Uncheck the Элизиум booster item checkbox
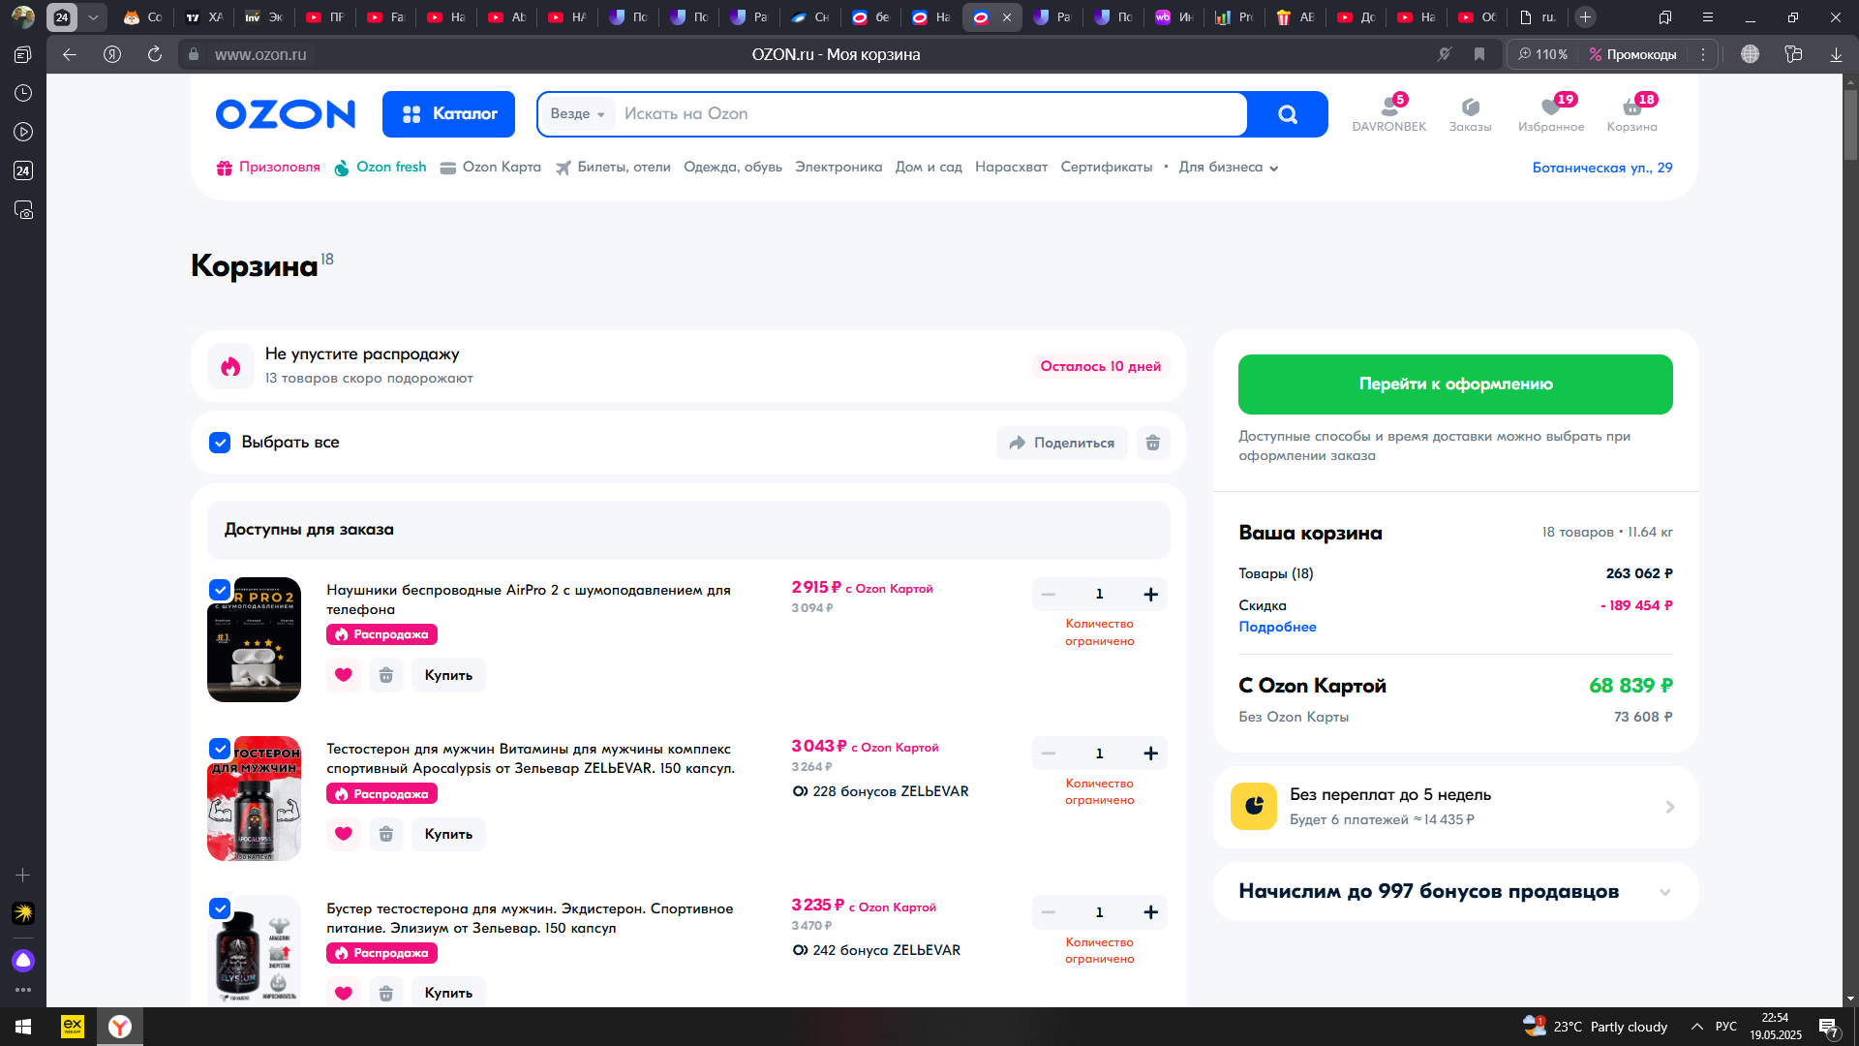 [x=220, y=908]
